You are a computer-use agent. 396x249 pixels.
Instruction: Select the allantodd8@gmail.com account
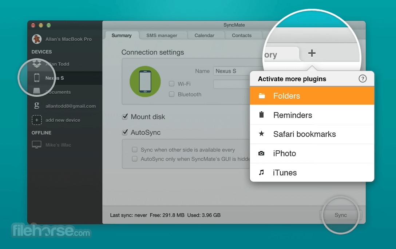(x=65, y=106)
